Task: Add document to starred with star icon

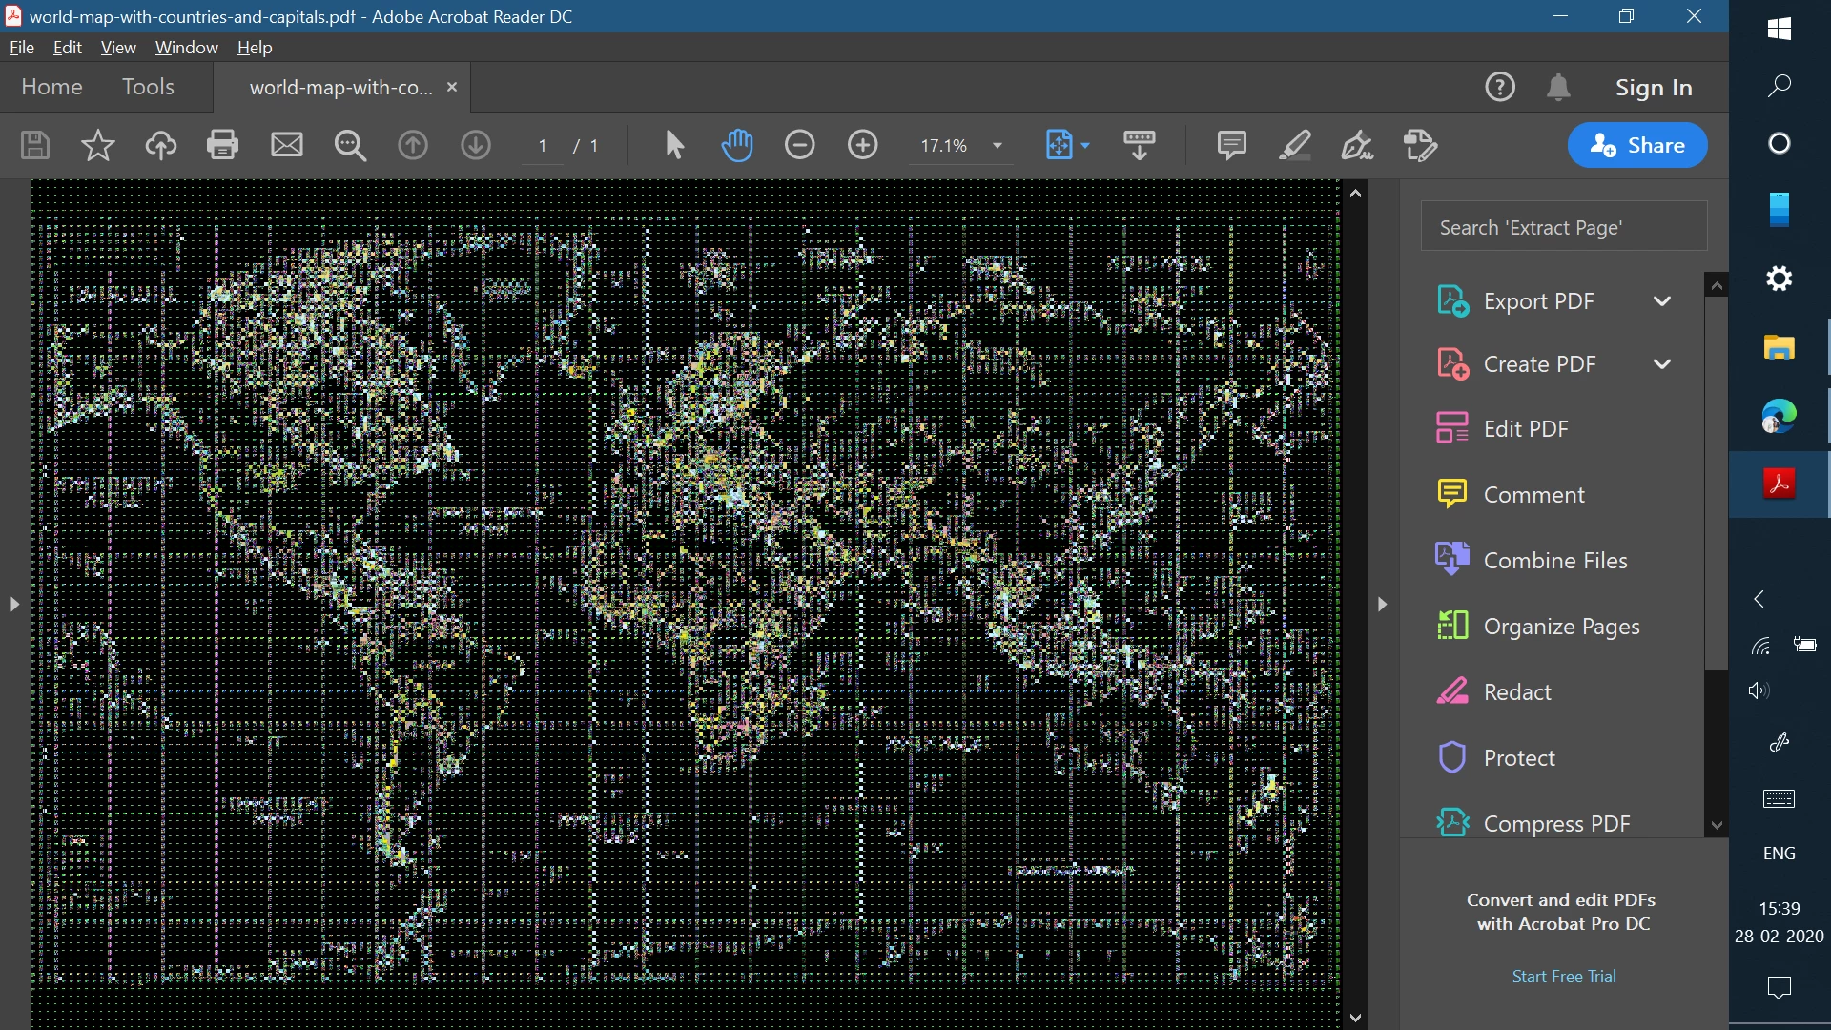Action: point(97,145)
